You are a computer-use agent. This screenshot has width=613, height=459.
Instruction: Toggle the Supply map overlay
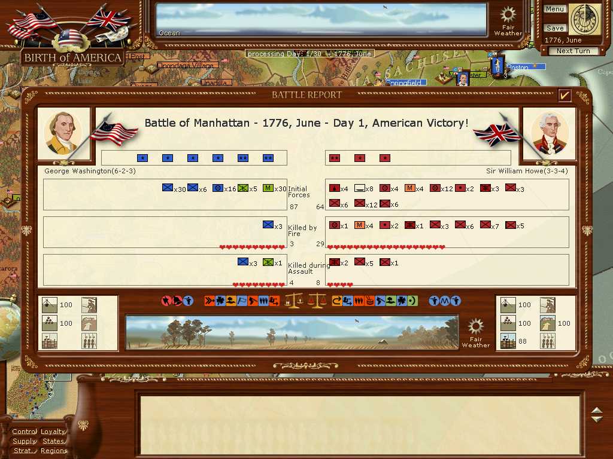[x=25, y=441]
